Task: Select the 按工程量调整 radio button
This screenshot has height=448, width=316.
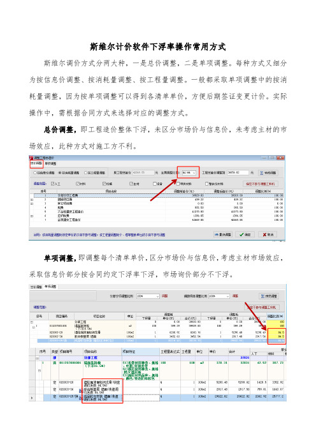Action: (x=94, y=173)
